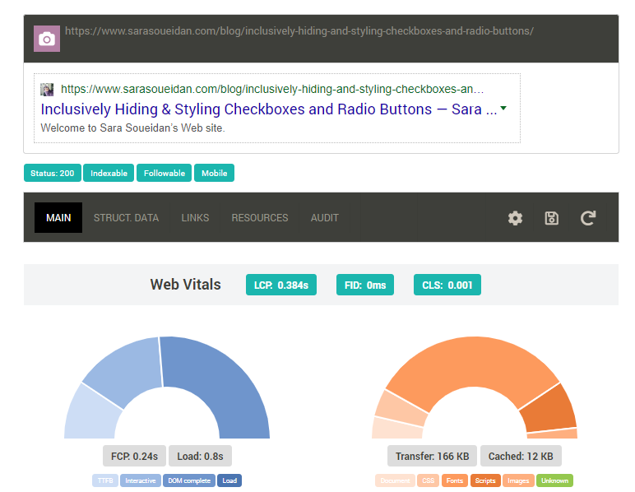Open the AUDIT tab
Image resolution: width=635 pixels, height=492 pixels.
pos(324,217)
